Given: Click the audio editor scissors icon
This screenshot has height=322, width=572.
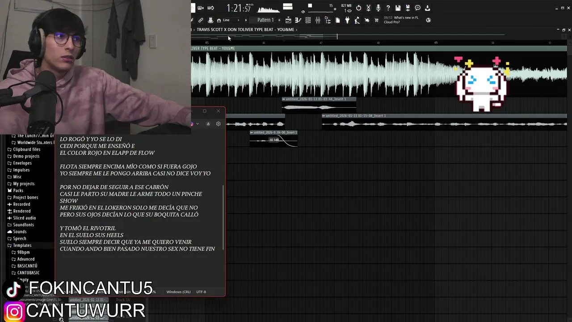Looking at the screenshot, I should [368, 8].
